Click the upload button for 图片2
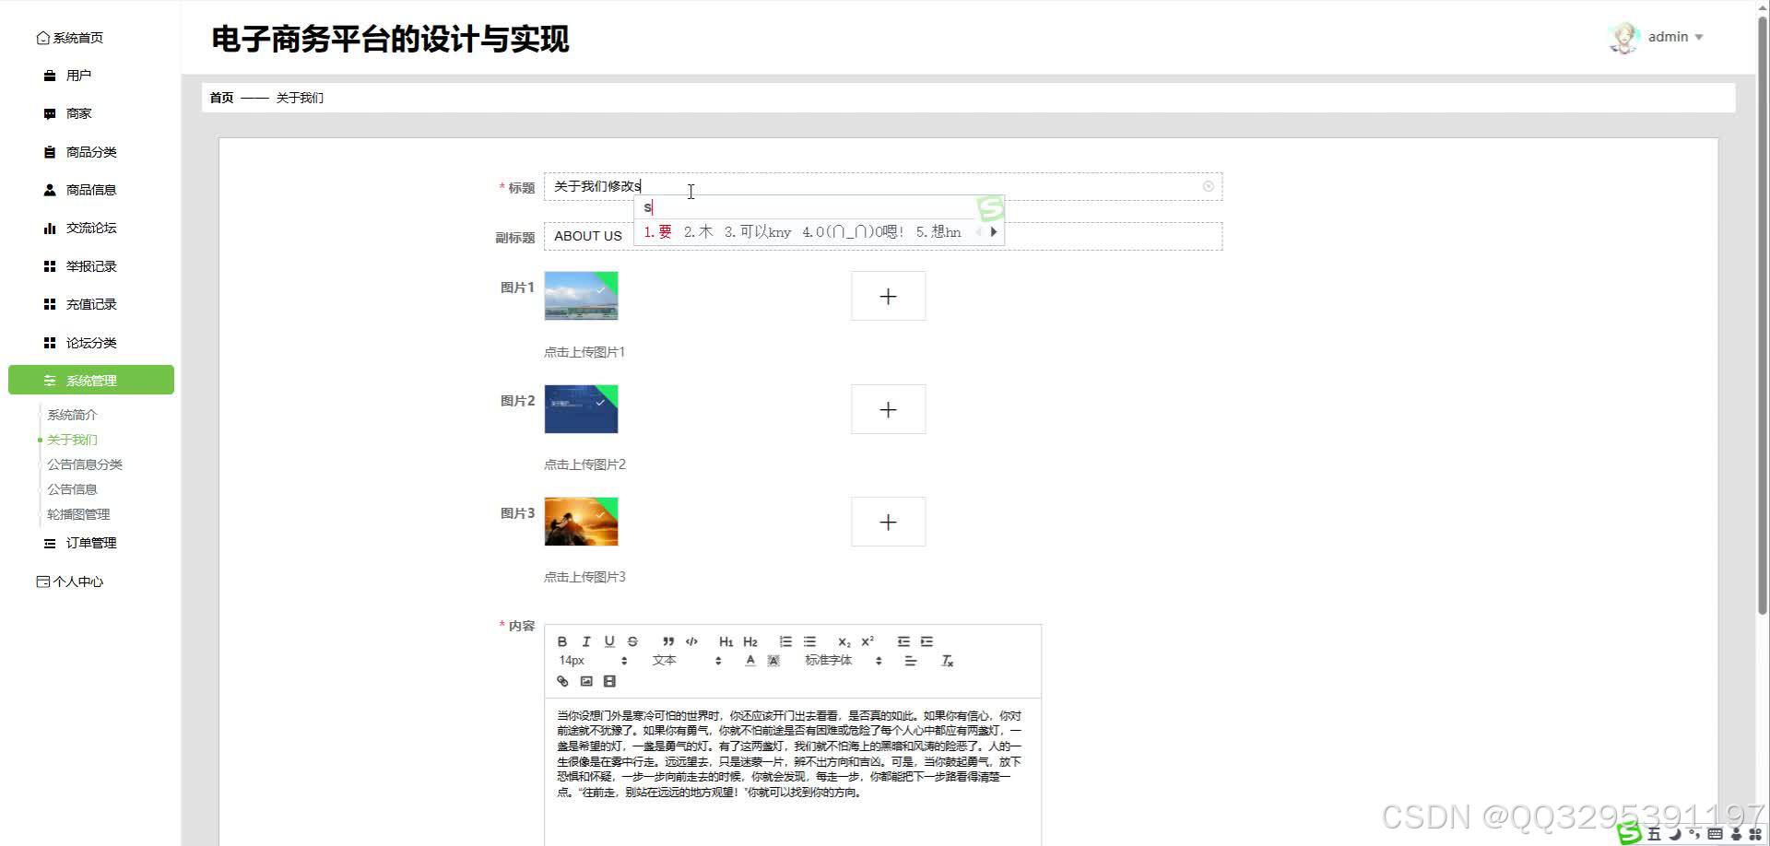 click(888, 409)
